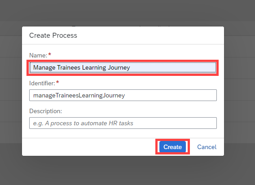Click the red asterisk beside Identifier
This screenshot has width=255, height=185.
57,82
